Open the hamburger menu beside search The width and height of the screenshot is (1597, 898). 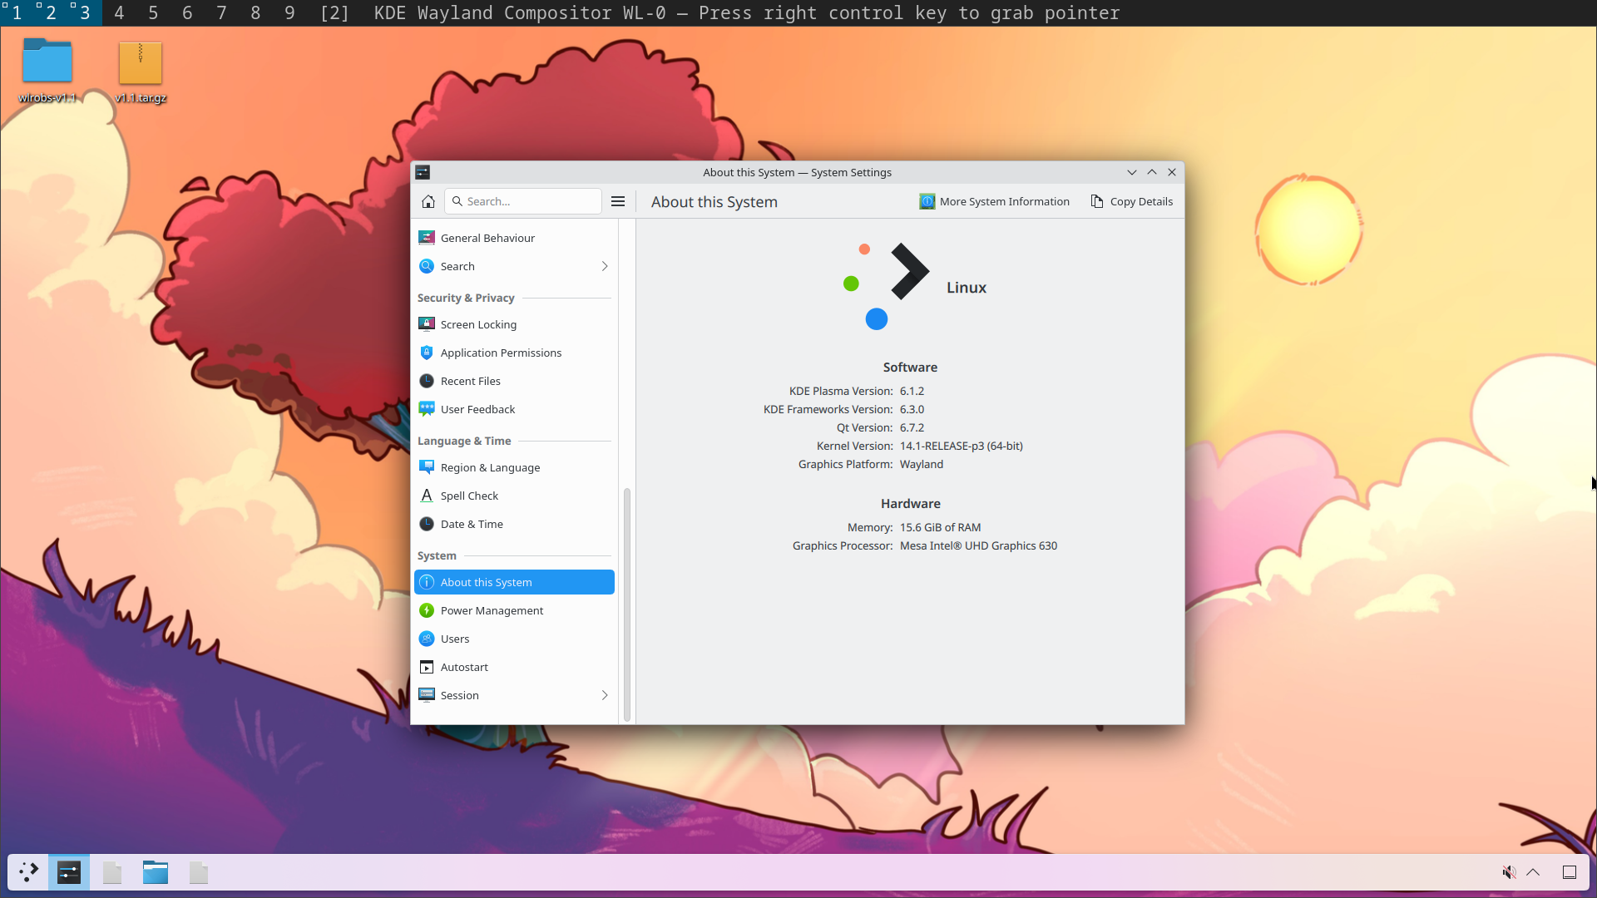(618, 201)
